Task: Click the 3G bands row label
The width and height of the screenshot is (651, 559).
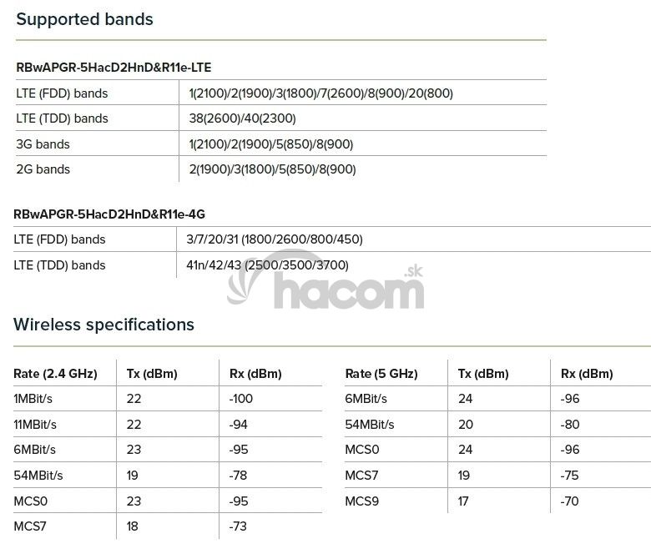Action: click(43, 144)
